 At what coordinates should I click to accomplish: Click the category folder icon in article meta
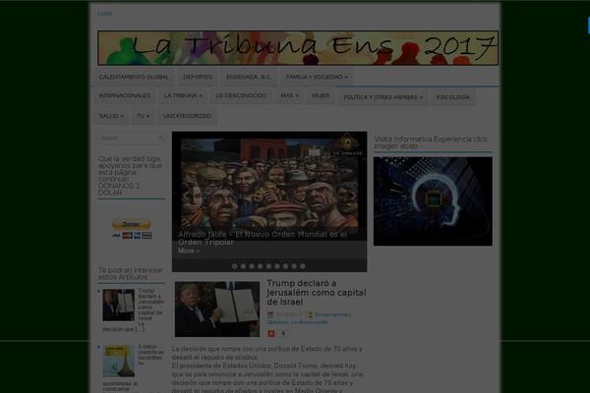click(311, 314)
